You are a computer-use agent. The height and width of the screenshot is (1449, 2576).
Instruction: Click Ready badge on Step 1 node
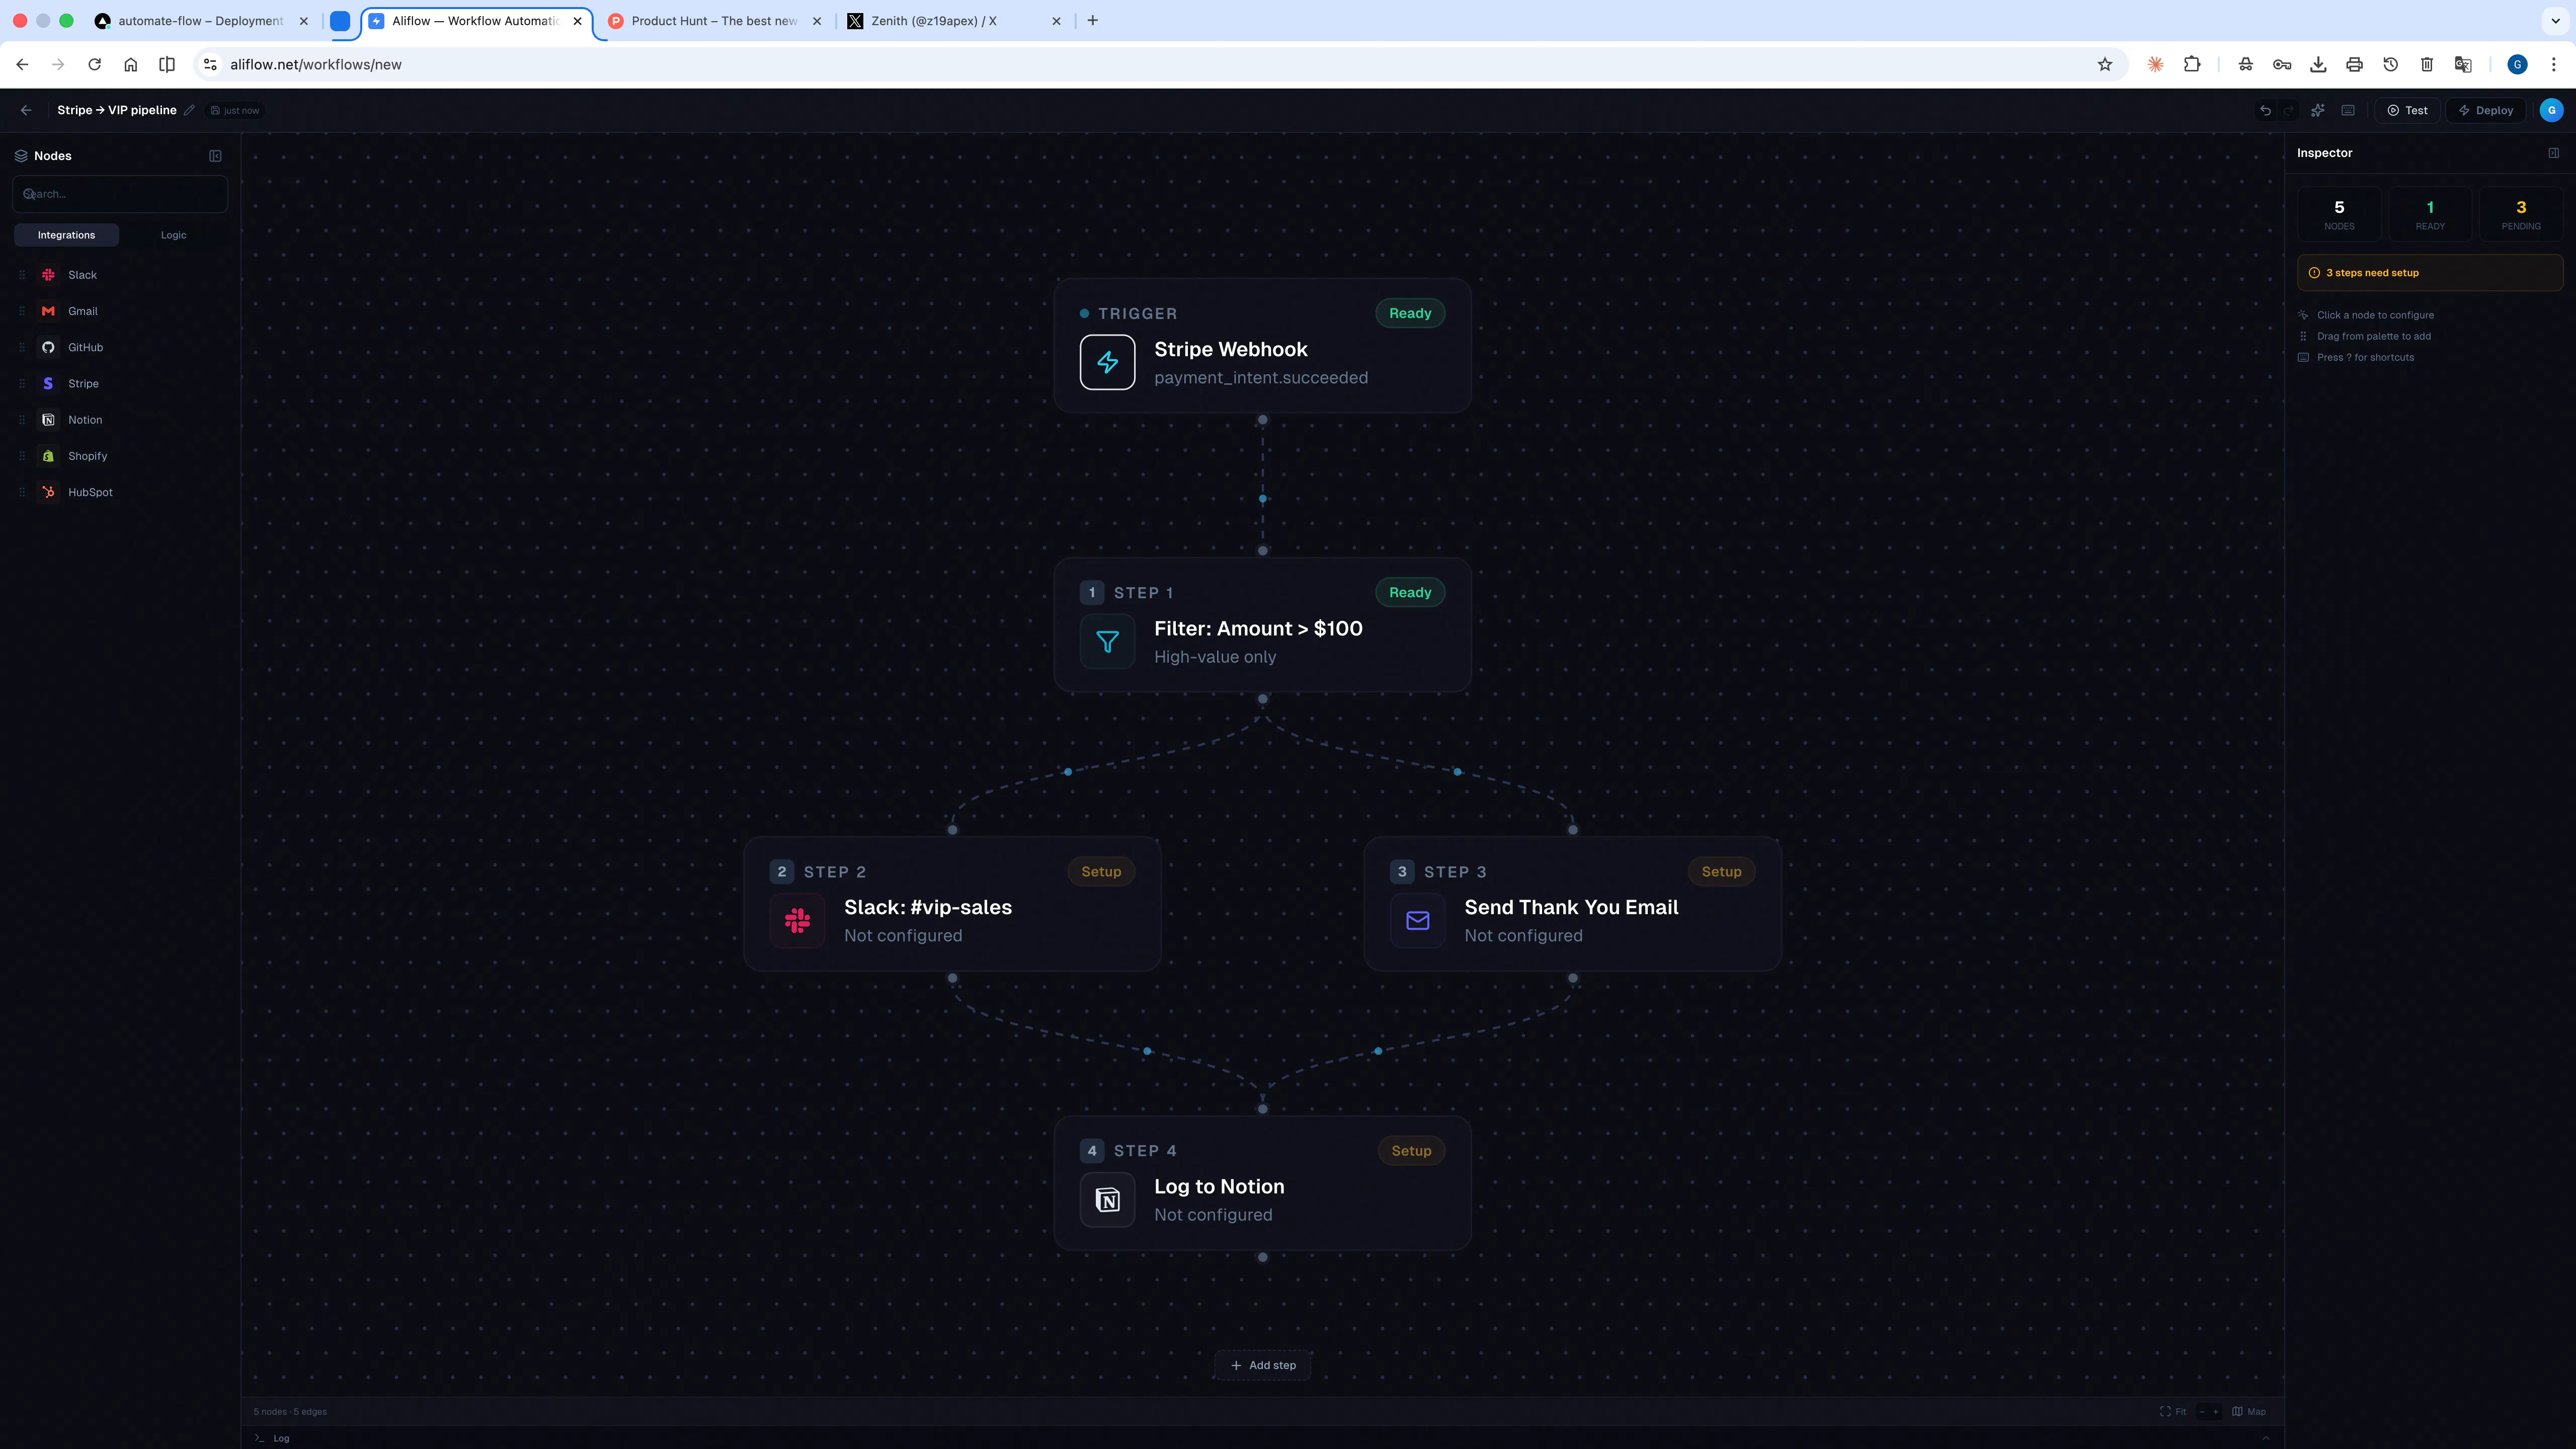1410,592
